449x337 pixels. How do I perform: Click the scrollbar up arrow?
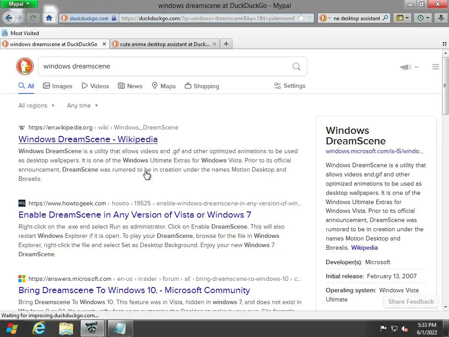(445, 53)
